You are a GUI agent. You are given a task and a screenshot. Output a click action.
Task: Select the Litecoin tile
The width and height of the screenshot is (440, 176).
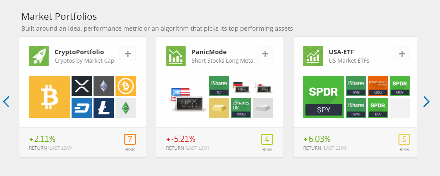coord(104,108)
